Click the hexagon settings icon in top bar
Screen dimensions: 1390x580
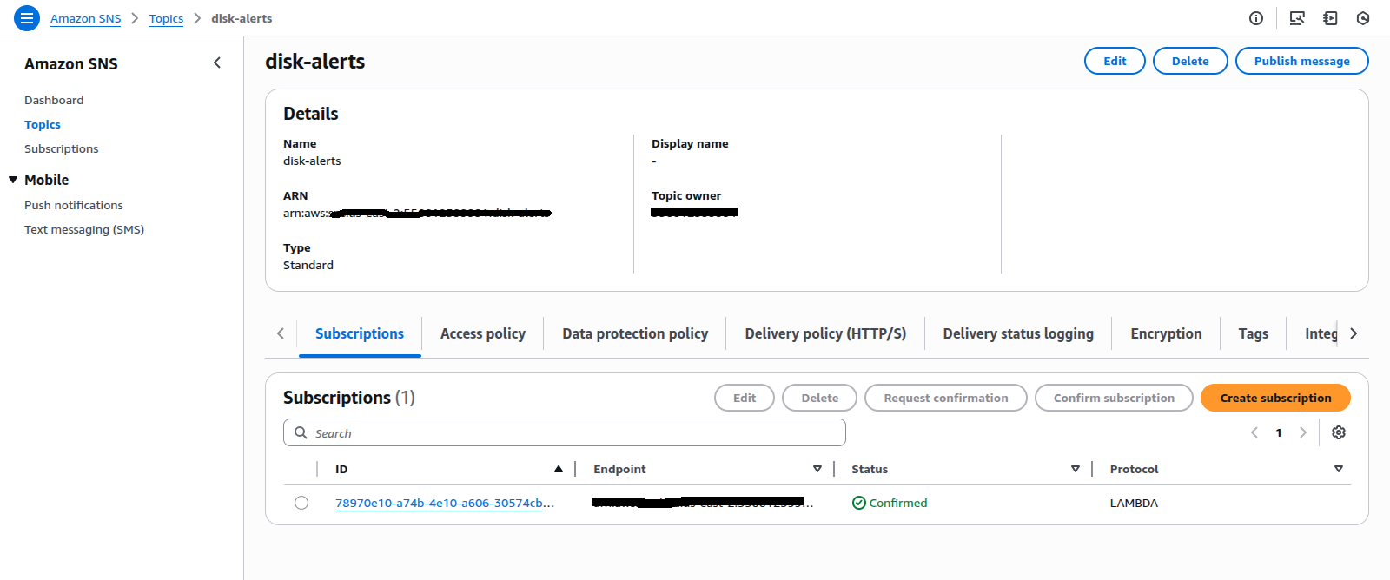click(x=1363, y=18)
